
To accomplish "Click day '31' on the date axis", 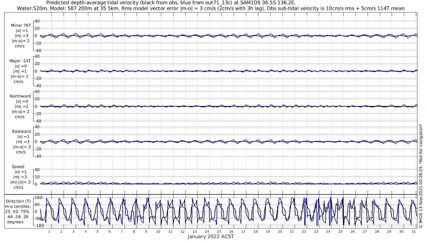I will click(x=413, y=231).
